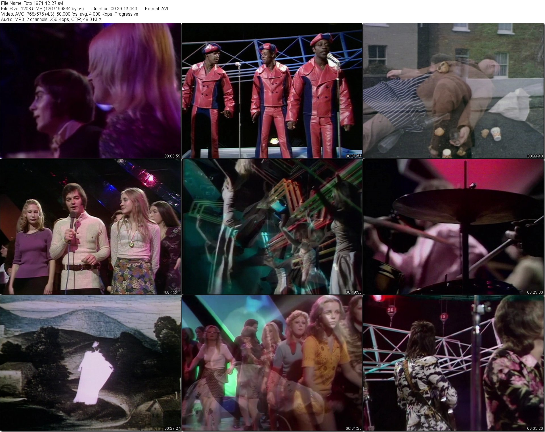545x432 pixels.
Task: Click the drummer cymbal thumbnail at 00:23:30
Action: [453, 227]
